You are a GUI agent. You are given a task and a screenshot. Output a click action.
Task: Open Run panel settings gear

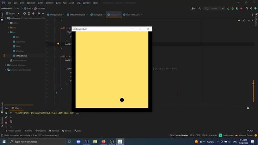click(248, 108)
